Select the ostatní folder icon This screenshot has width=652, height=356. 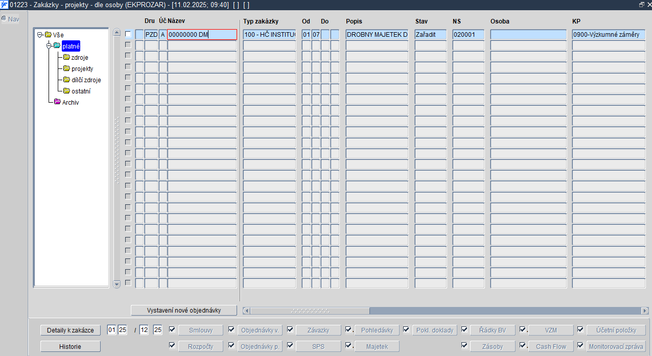[x=66, y=91]
